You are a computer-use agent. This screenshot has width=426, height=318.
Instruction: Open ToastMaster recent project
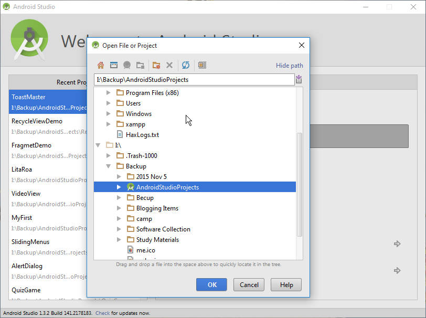tap(48, 102)
